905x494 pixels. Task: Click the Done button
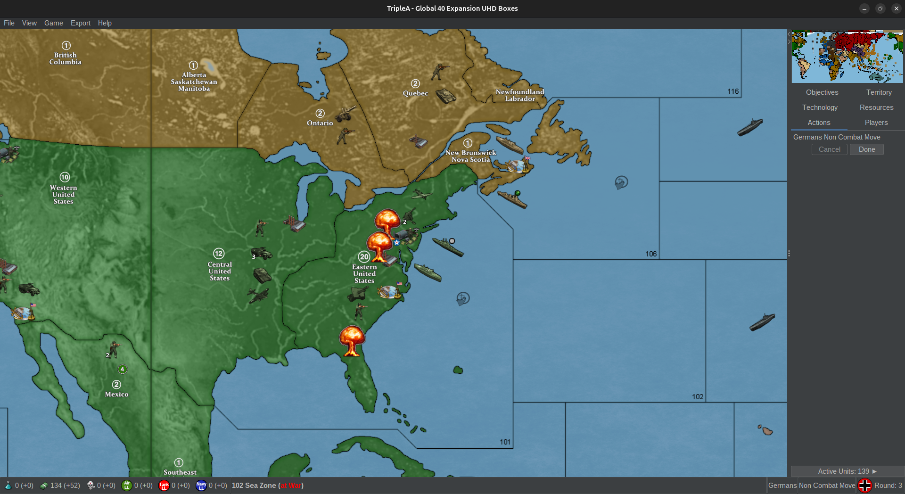click(866, 149)
